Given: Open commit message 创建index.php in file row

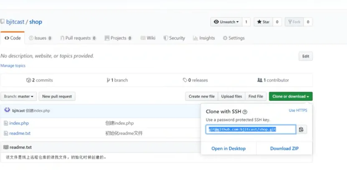Looking at the screenshot, I should coord(119,123).
